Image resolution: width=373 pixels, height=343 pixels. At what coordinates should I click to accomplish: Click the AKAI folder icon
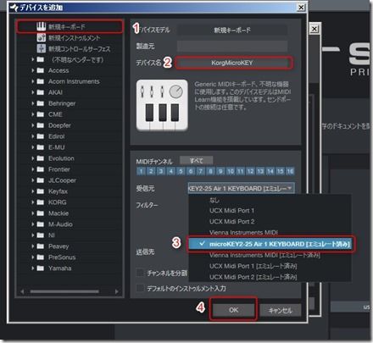(x=41, y=92)
